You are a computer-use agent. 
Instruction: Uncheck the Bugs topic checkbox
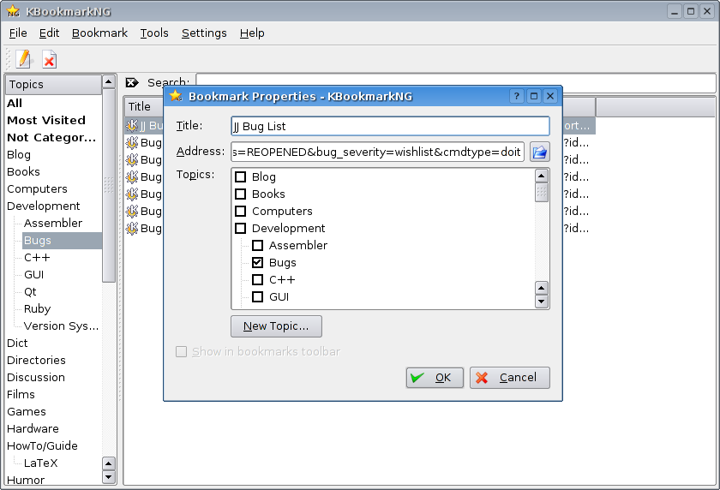click(x=258, y=262)
